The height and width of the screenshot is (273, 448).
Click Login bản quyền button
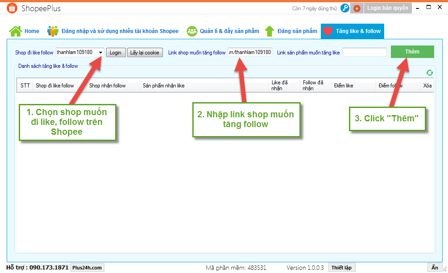[388, 8]
